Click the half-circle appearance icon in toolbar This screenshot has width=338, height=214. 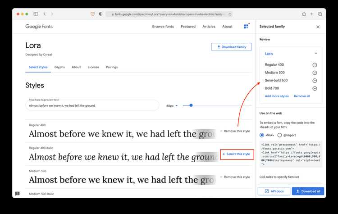tap(100, 14)
